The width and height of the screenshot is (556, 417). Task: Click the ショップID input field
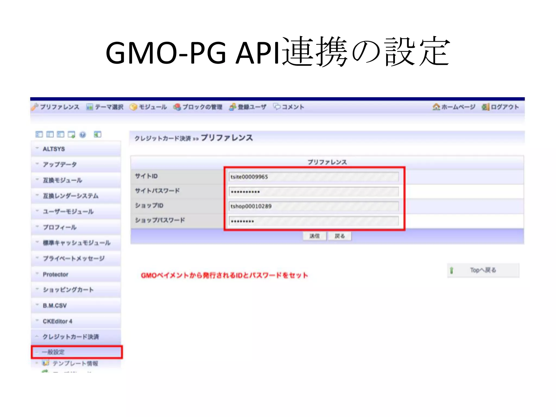tap(314, 206)
